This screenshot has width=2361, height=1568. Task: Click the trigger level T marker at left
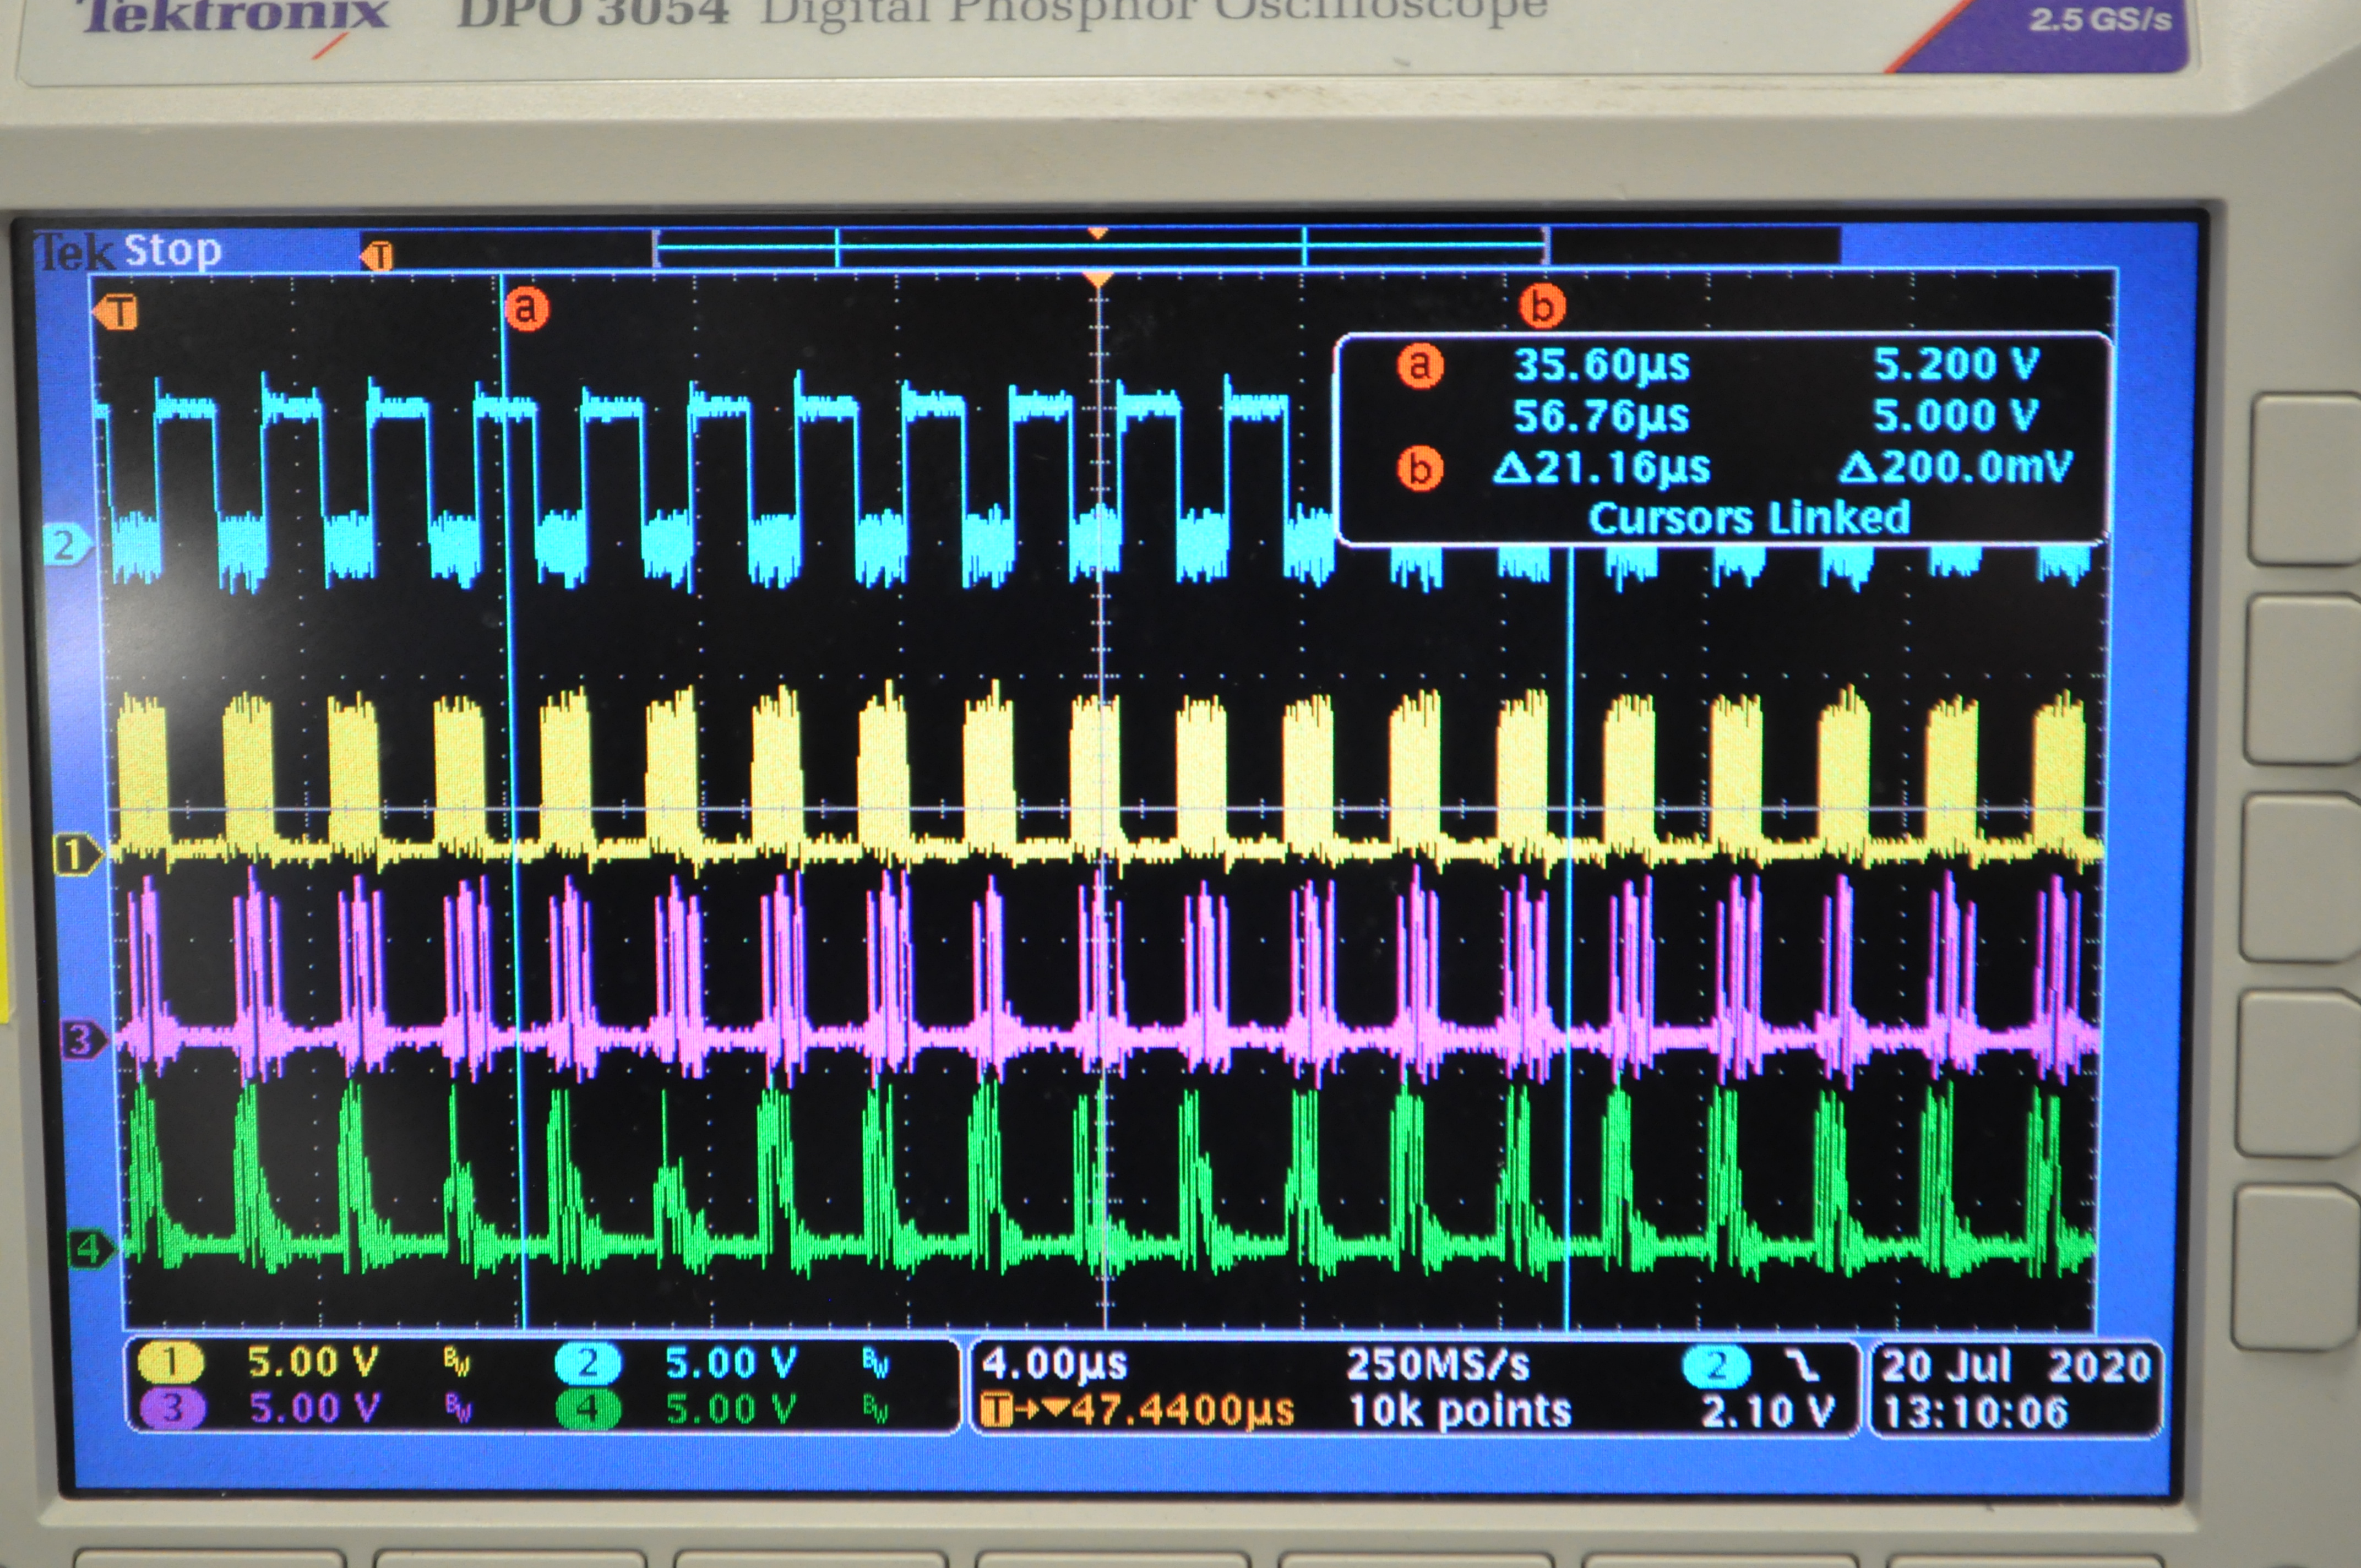(x=118, y=313)
